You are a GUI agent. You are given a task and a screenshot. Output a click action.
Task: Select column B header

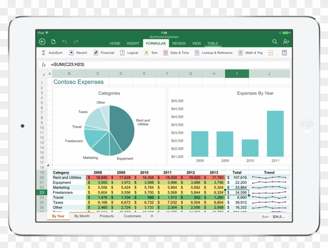(x=69, y=74)
